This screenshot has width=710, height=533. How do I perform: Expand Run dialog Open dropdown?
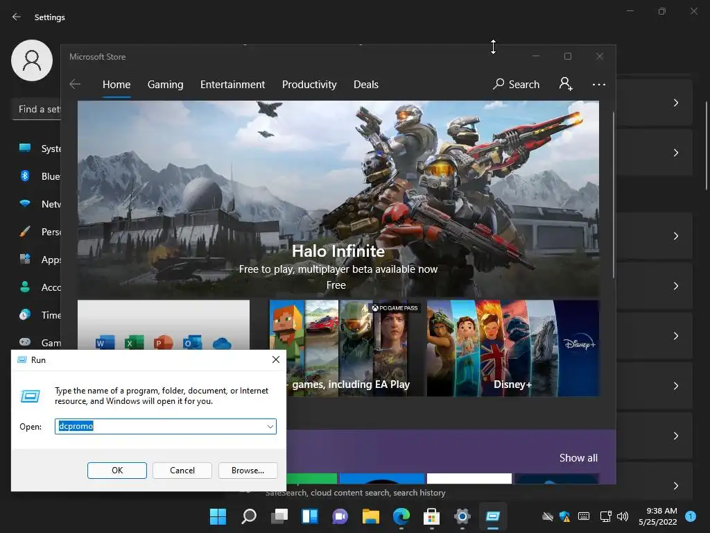point(270,427)
